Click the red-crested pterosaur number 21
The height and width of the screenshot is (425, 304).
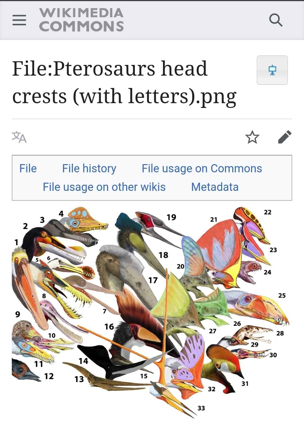click(x=220, y=250)
